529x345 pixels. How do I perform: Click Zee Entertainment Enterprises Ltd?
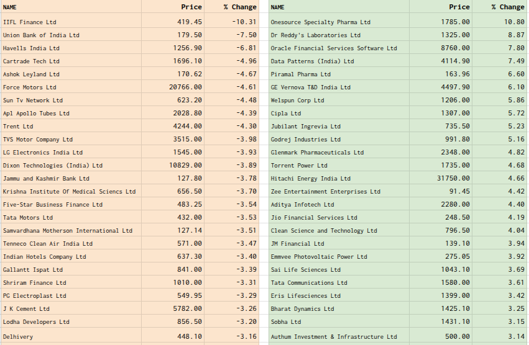pyautogui.click(x=326, y=192)
